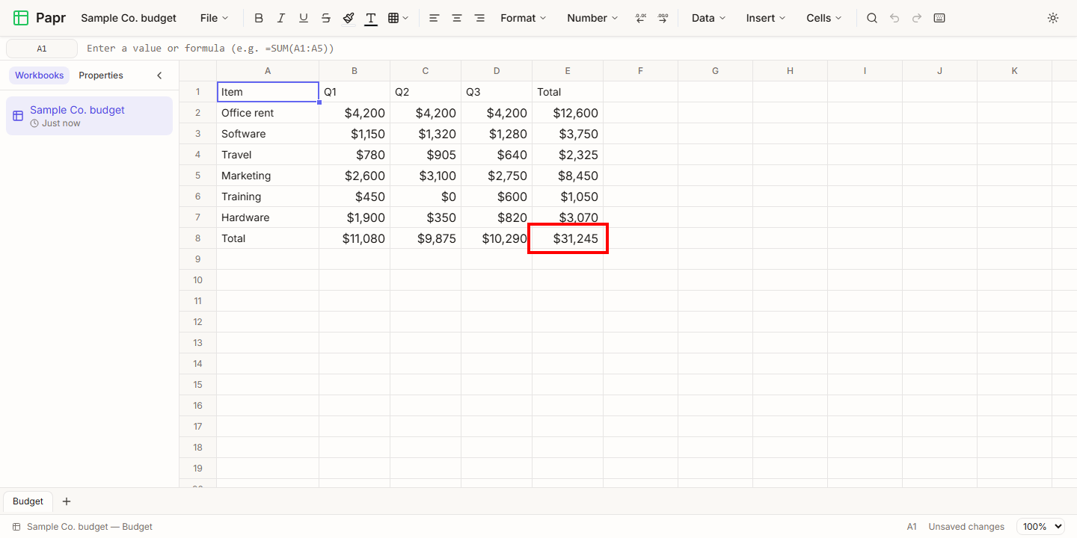Viewport: 1077px width, 538px height.
Task: Change zoom level 100% dropdown
Action: [x=1042, y=527]
